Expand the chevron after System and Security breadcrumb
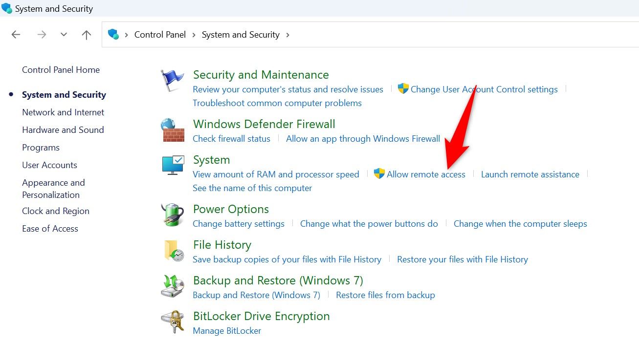Screen dimensions: 639x344 (x=287, y=35)
